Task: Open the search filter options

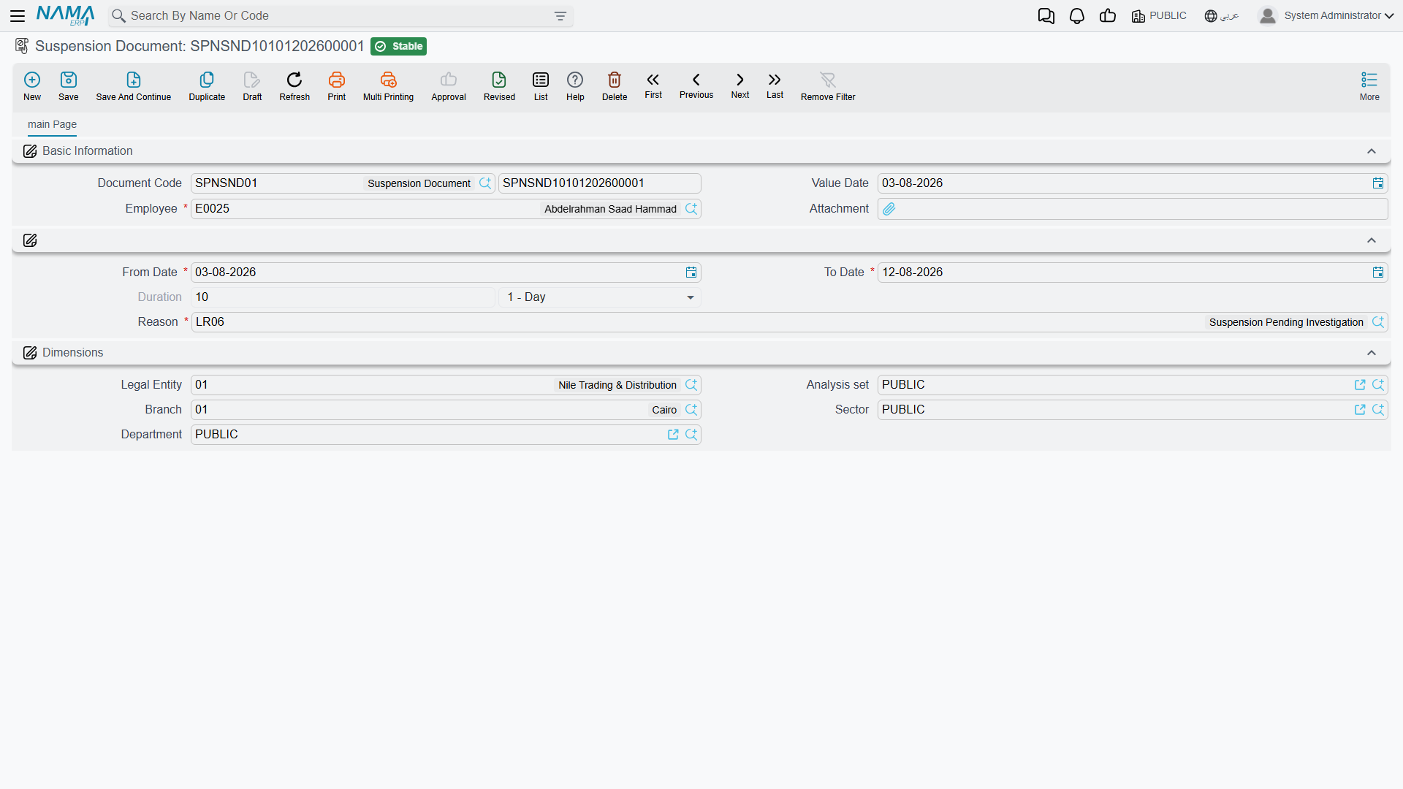Action: (x=560, y=16)
